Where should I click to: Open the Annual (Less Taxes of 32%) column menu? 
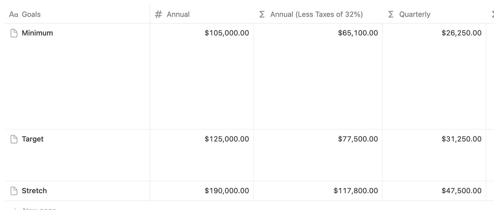[x=316, y=14]
